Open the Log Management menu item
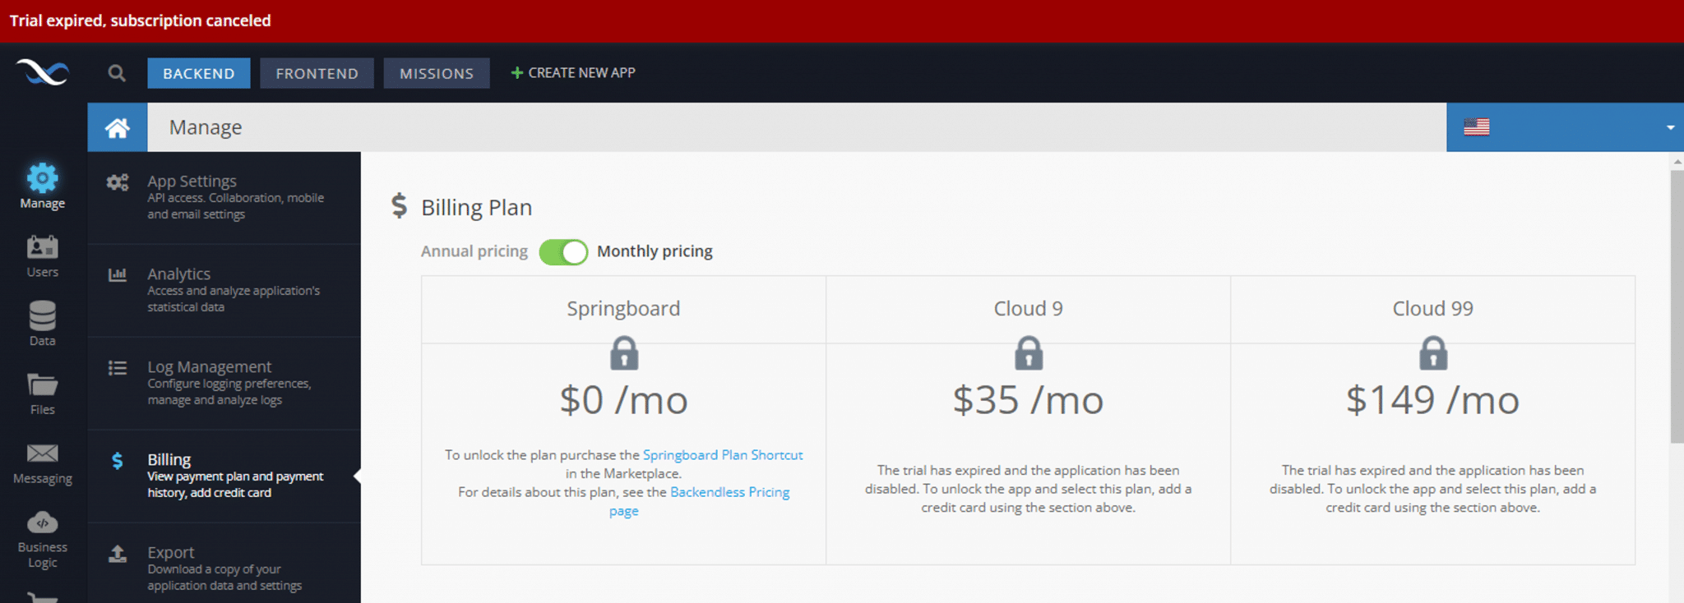 pos(224,383)
